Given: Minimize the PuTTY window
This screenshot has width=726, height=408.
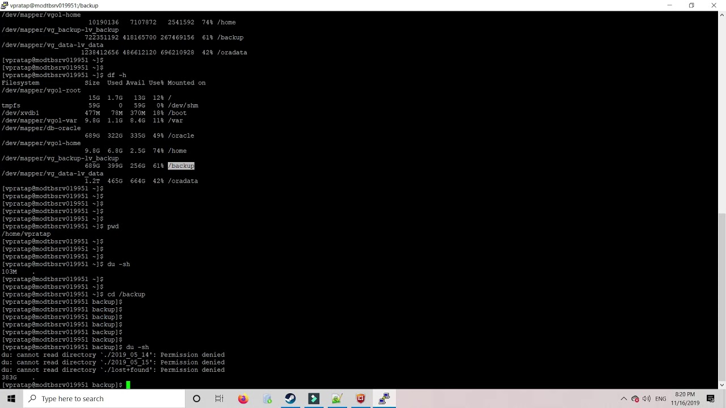Looking at the screenshot, I should pyautogui.click(x=669, y=5).
